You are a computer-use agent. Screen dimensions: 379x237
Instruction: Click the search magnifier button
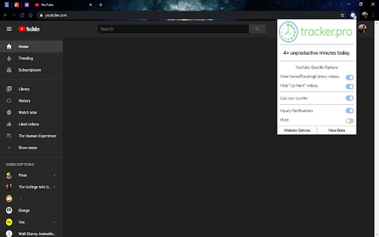[257, 29]
